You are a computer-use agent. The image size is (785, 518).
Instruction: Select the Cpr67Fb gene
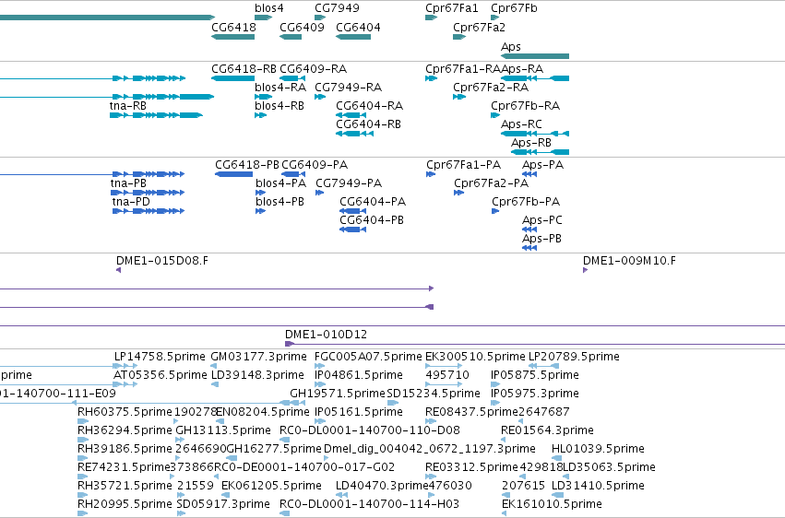(495, 18)
